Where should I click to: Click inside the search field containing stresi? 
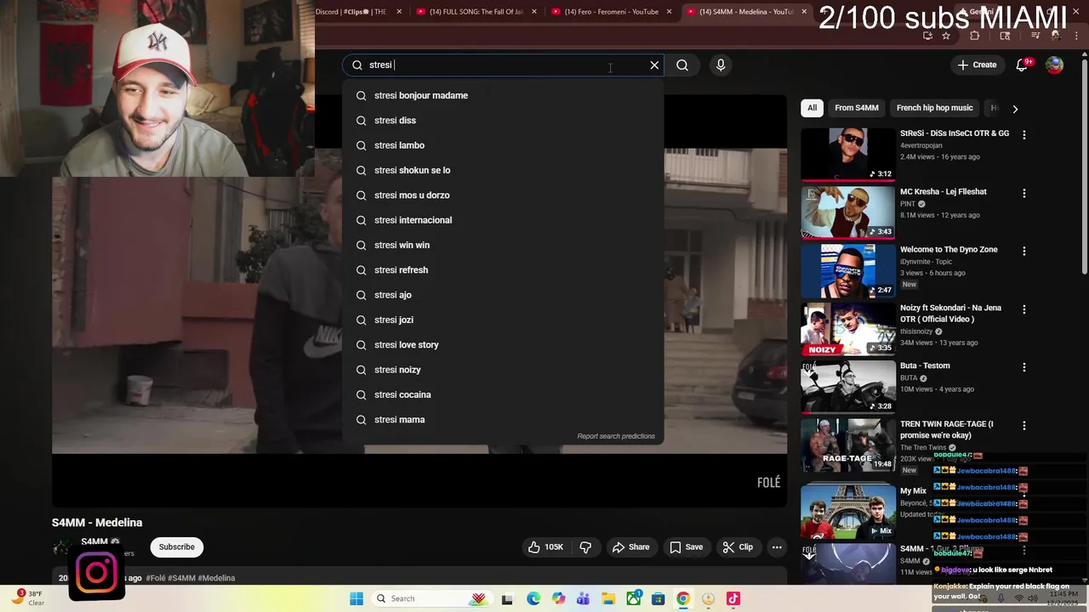click(x=502, y=65)
